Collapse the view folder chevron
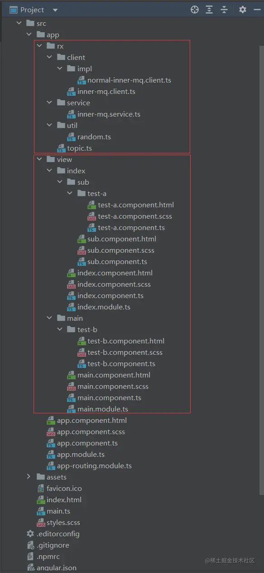The image size is (264, 573). [x=39, y=159]
